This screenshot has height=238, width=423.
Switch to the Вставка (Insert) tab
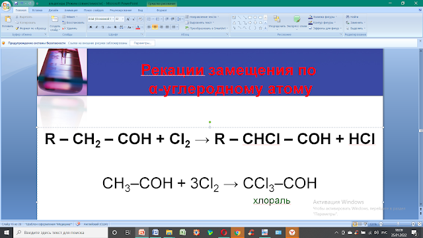click(x=37, y=11)
